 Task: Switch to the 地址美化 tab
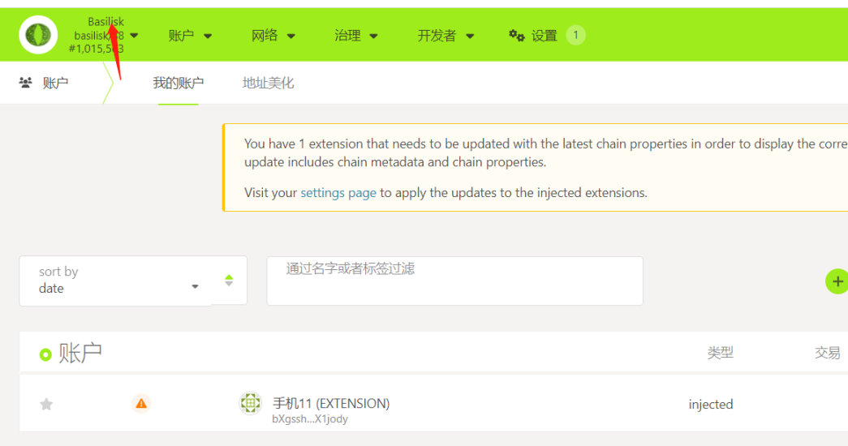pyautogui.click(x=268, y=83)
